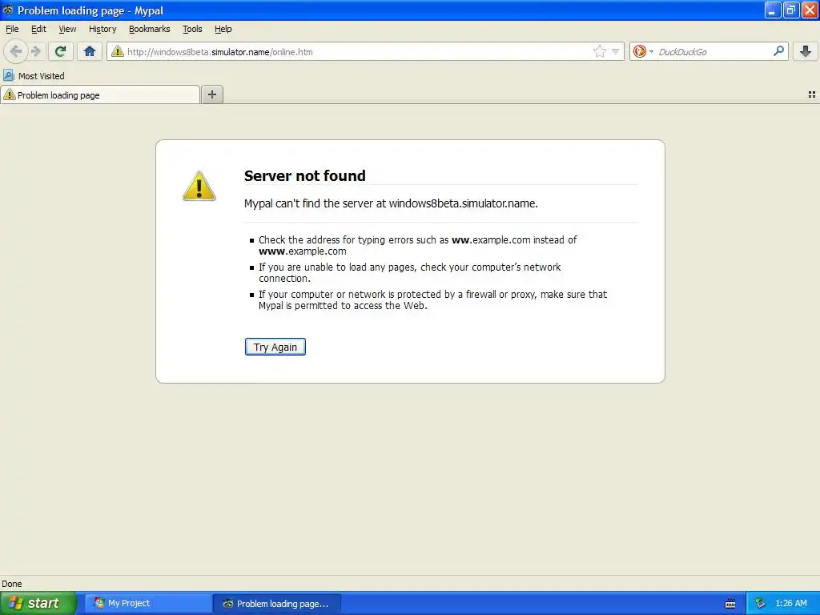Image resolution: width=820 pixels, height=615 pixels.
Task: Switch to My Project taskbar window
Action: point(148,603)
